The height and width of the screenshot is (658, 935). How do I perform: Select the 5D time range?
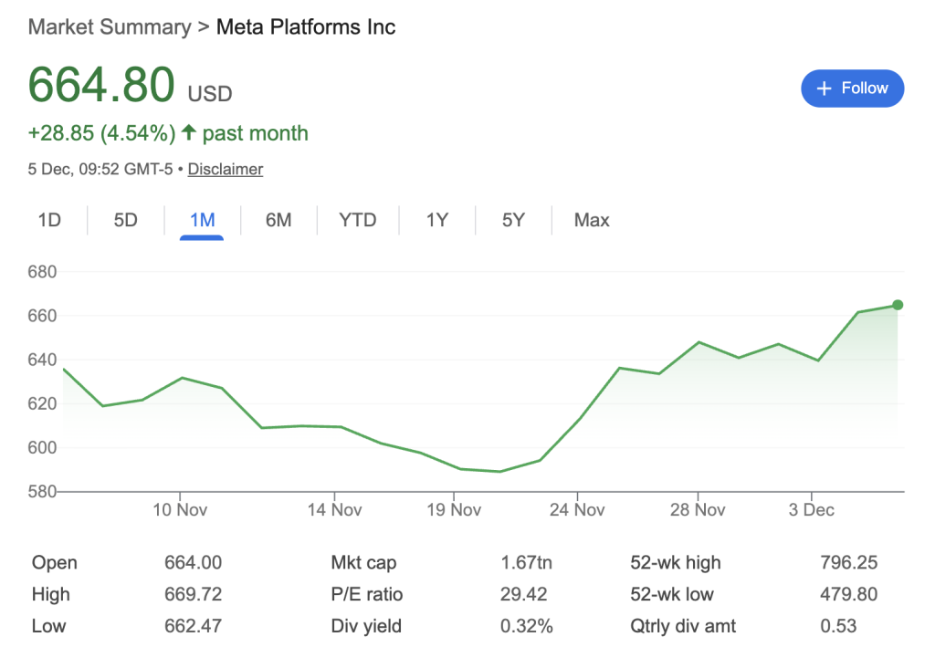[x=125, y=220]
